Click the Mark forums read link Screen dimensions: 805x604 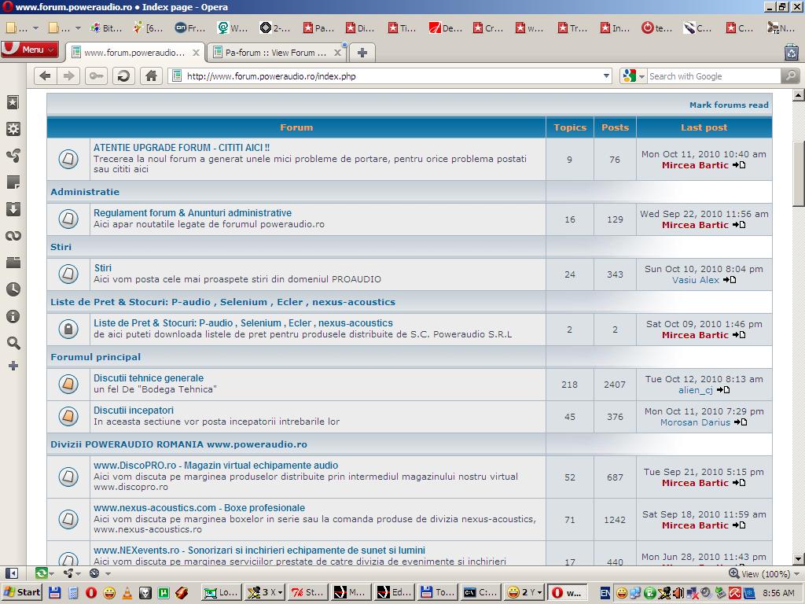(x=729, y=105)
